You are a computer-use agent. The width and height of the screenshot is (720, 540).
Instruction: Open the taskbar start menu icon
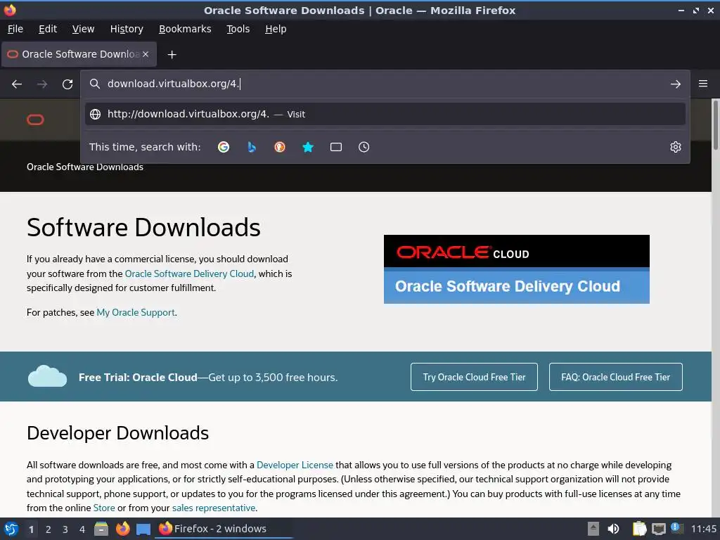11,529
